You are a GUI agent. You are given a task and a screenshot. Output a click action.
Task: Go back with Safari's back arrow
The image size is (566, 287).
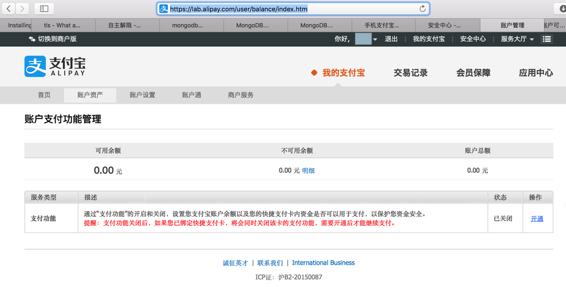pyautogui.click(x=9, y=9)
